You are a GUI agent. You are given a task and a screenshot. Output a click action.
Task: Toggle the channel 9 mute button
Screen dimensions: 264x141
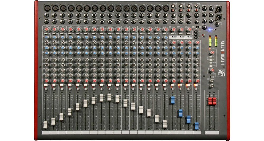click(x=110, y=85)
